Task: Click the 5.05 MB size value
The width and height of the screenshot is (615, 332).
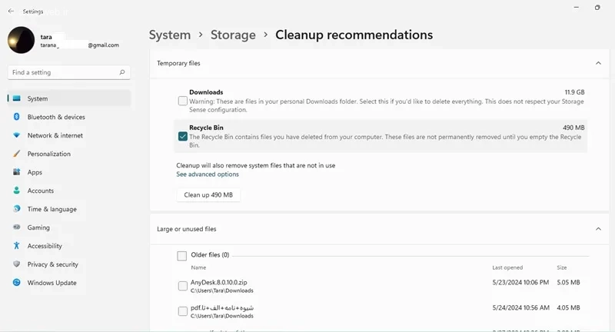Action: coord(568,282)
